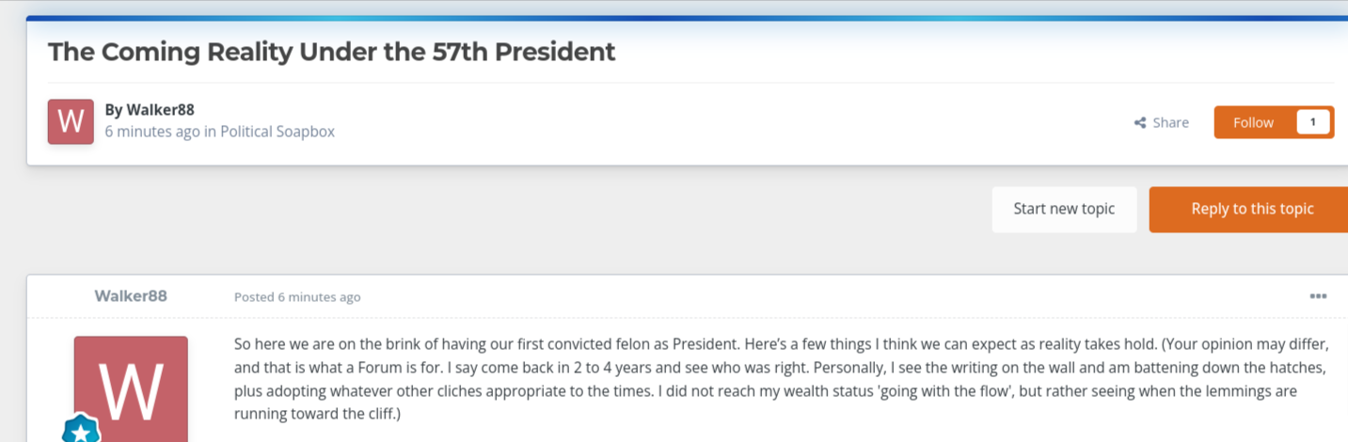Go to the Political Soapbox forum link
This screenshot has width=1348, height=442.
click(278, 132)
